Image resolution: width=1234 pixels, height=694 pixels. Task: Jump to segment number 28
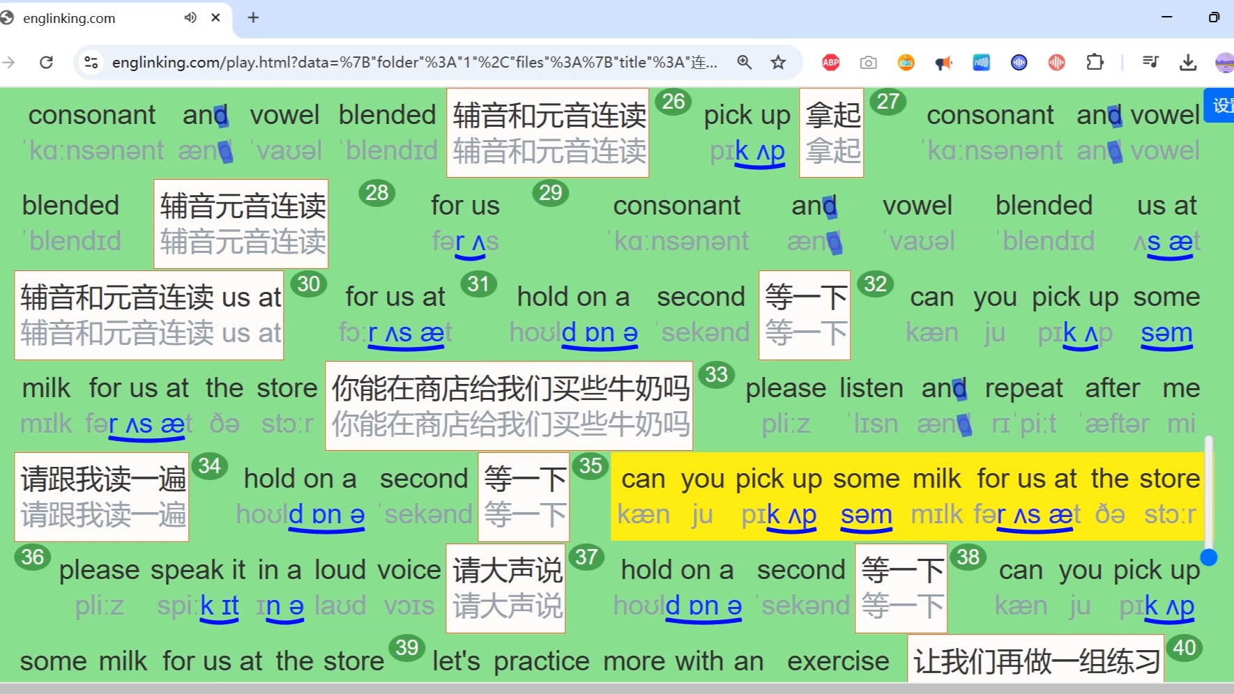click(376, 192)
